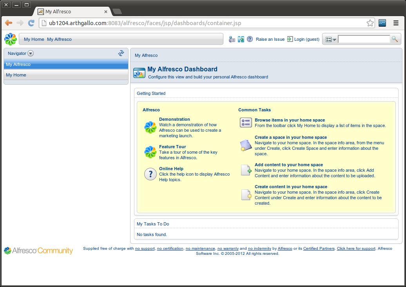Click the Add Content page icon
The width and height of the screenshot is (406, 287).
pos(245,169)
